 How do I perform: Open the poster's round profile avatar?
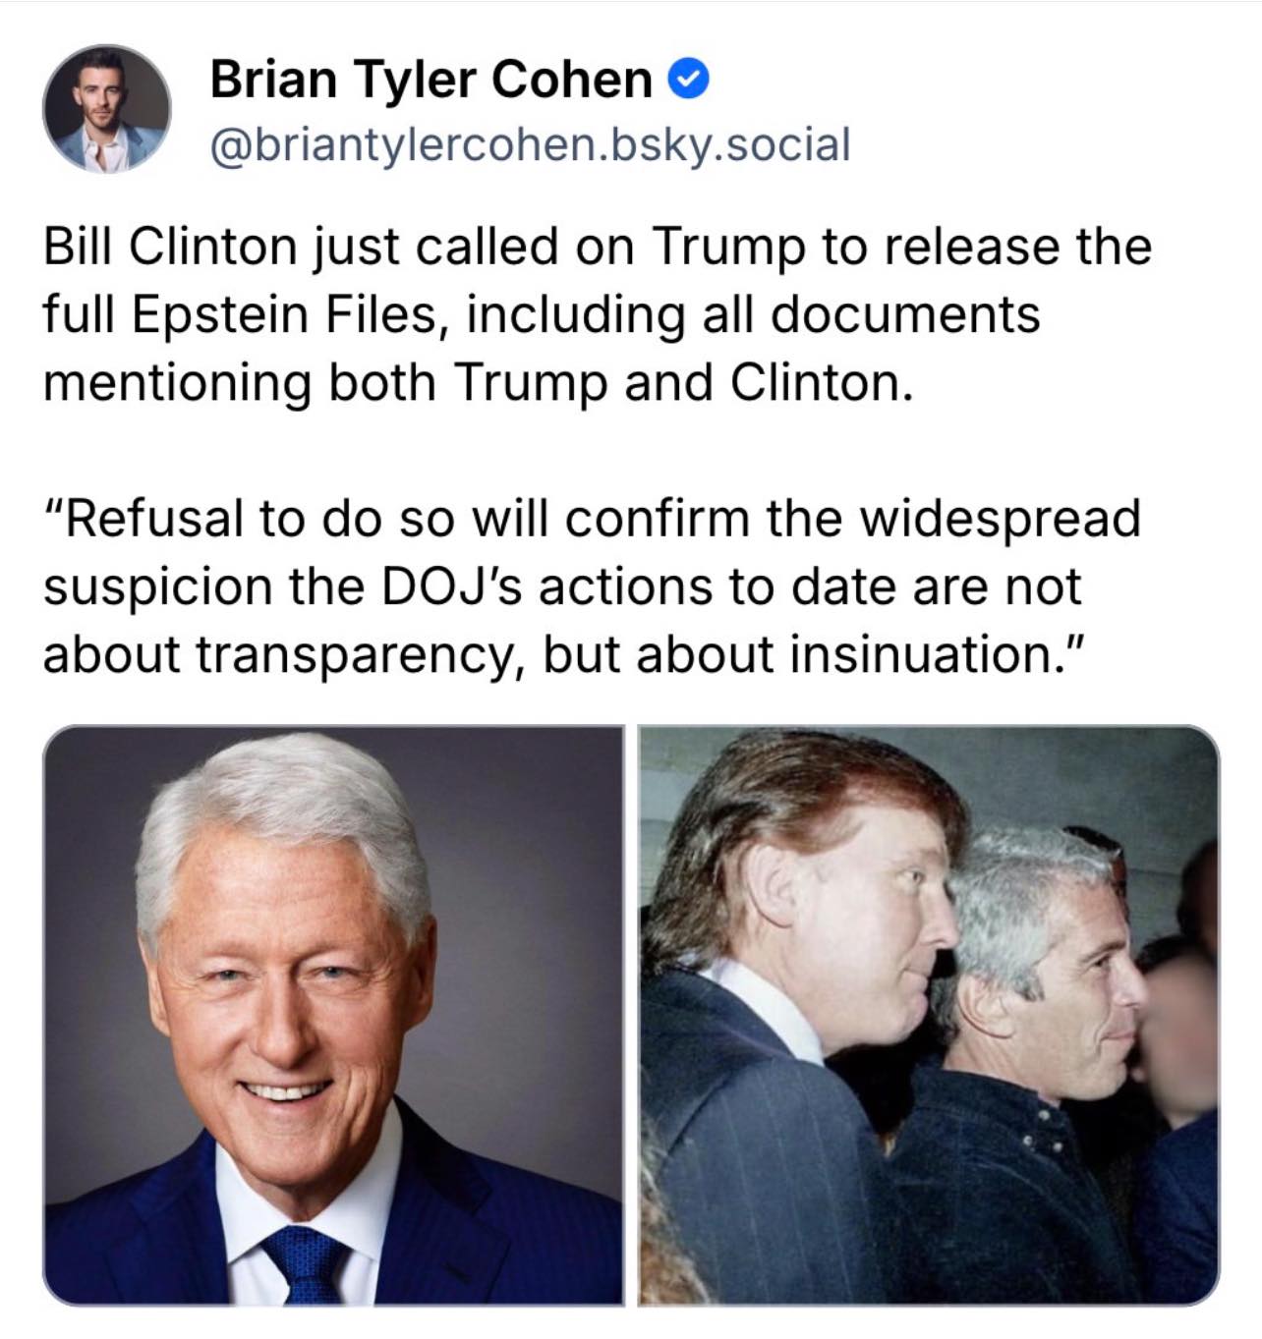(x=107, y=109)
